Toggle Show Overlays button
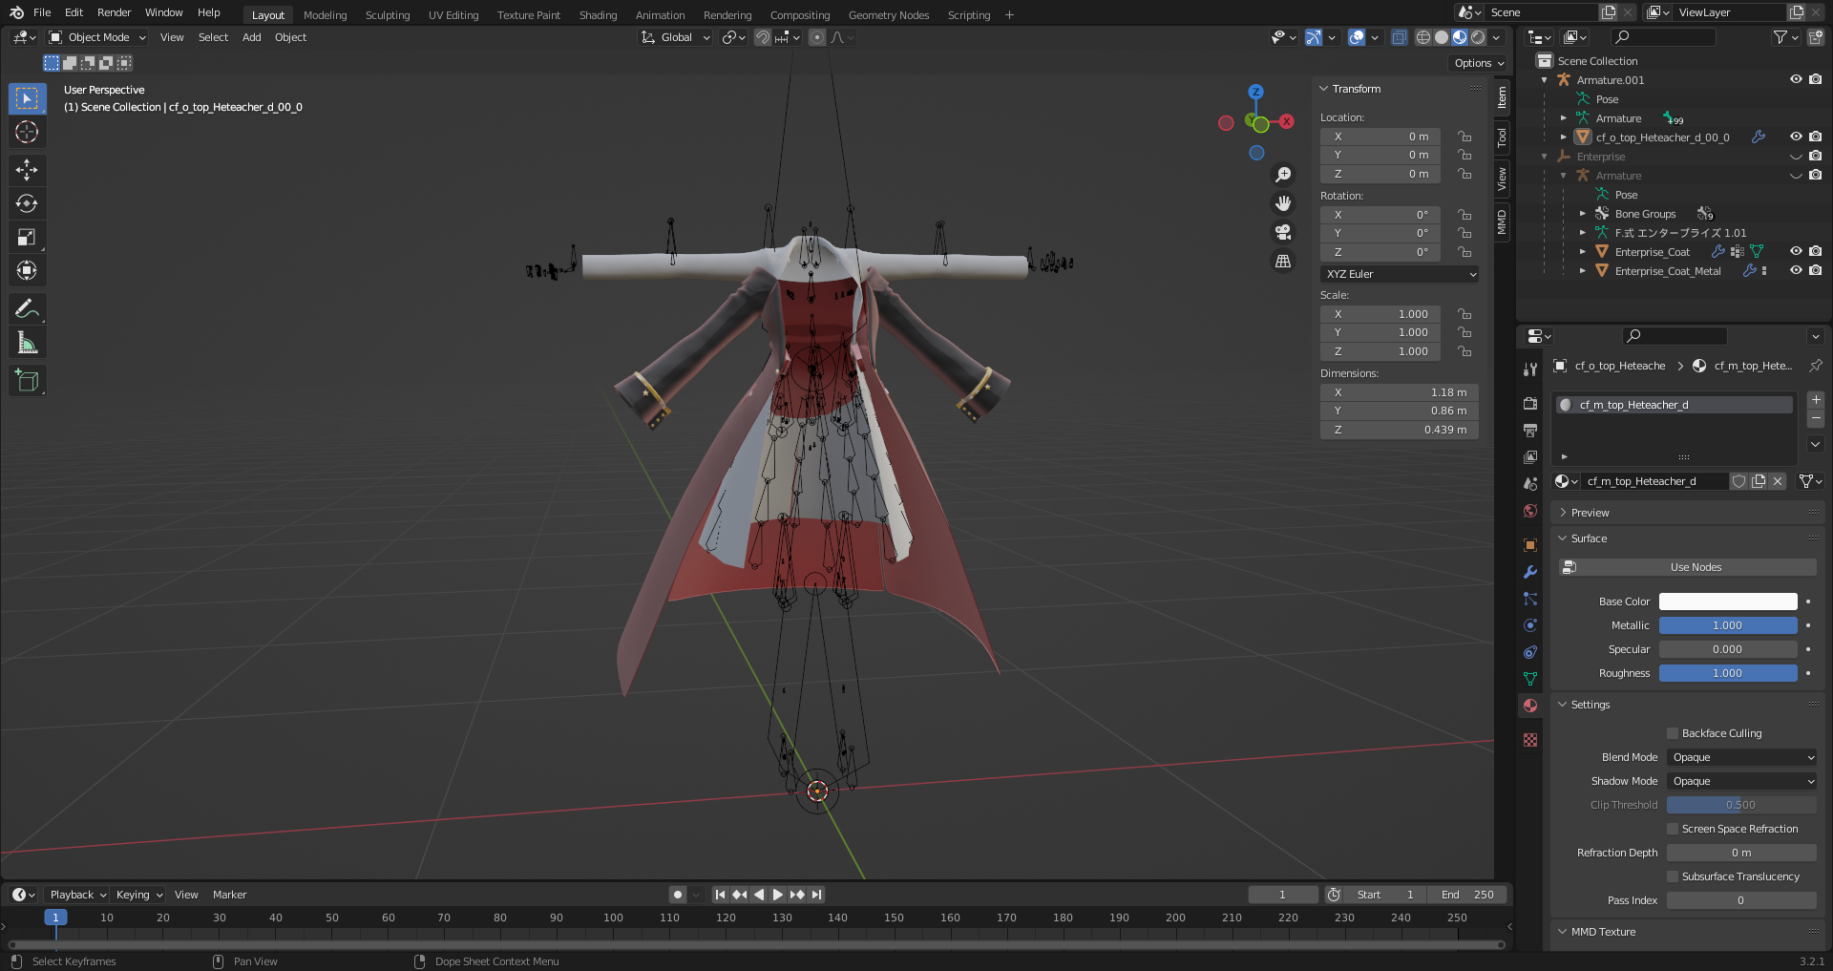Image resolution: width=1833 pixels, height=971 pixels. pos(1357,37)
